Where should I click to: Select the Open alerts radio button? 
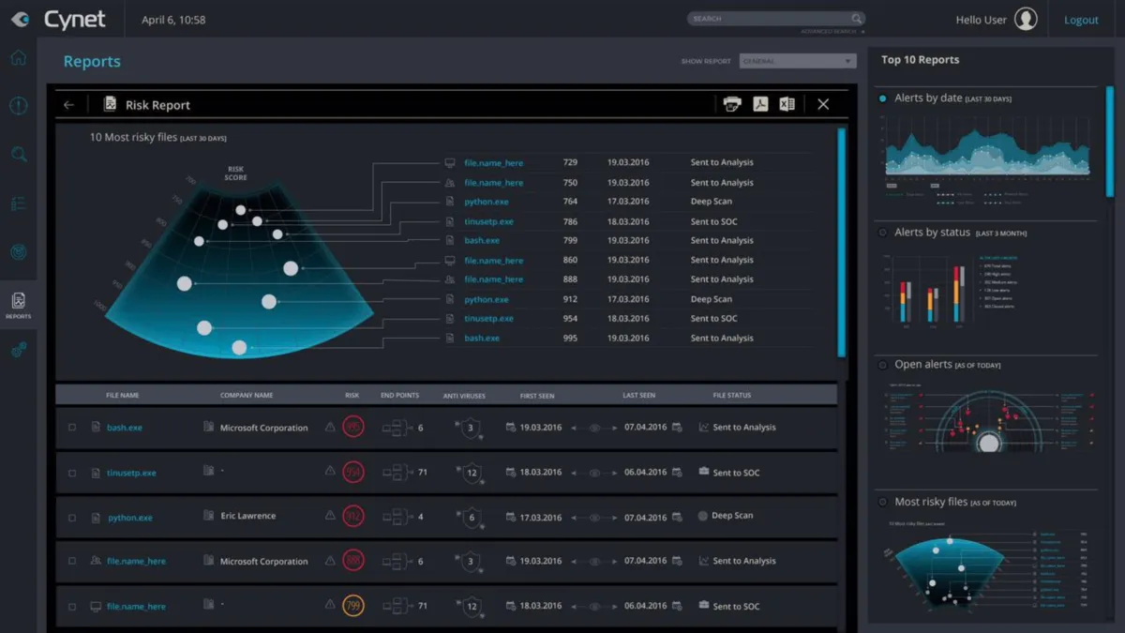point(882,365)
